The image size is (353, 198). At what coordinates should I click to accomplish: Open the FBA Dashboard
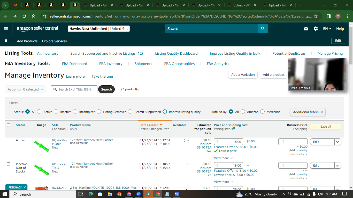(74, 64)
